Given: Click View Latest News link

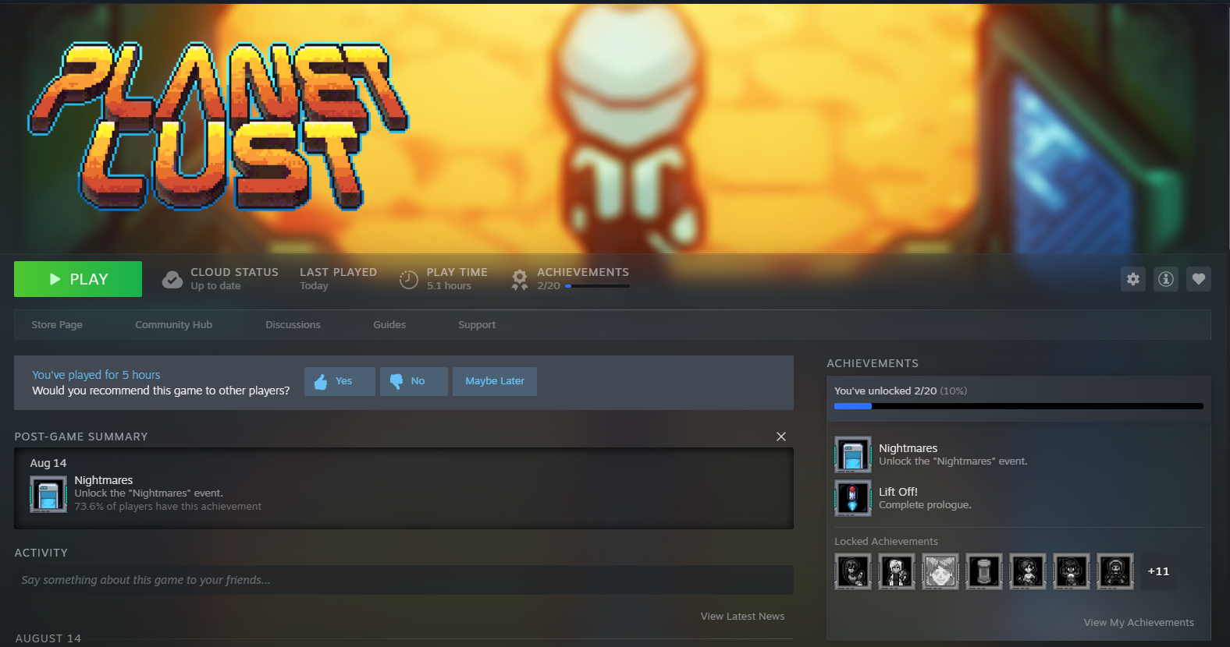Looking at the screenshot, I should click(x=743, y=617).
